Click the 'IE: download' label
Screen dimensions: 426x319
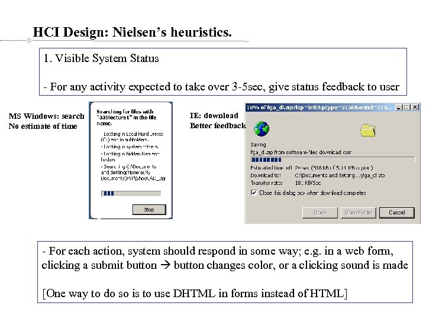[214, 116]
